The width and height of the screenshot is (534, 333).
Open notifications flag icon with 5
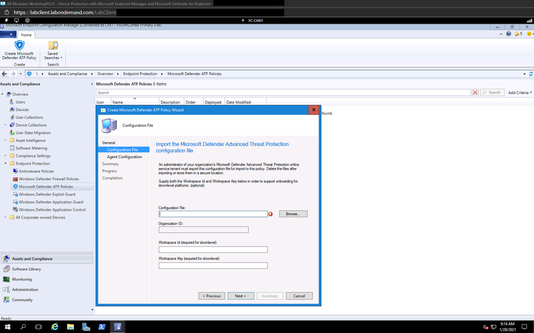coord(518,34)
